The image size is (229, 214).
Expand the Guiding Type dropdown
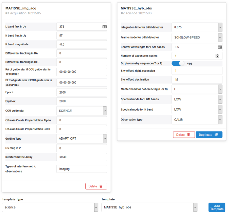[x=82, y=139]
